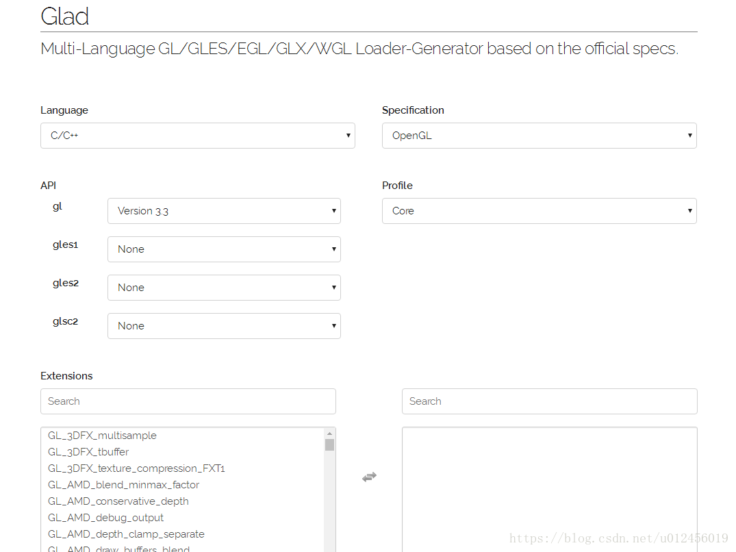Open the gles2 API dropdown
This screenshot has width=736, height=552.
pyautogui.click(x=224, y=288)
